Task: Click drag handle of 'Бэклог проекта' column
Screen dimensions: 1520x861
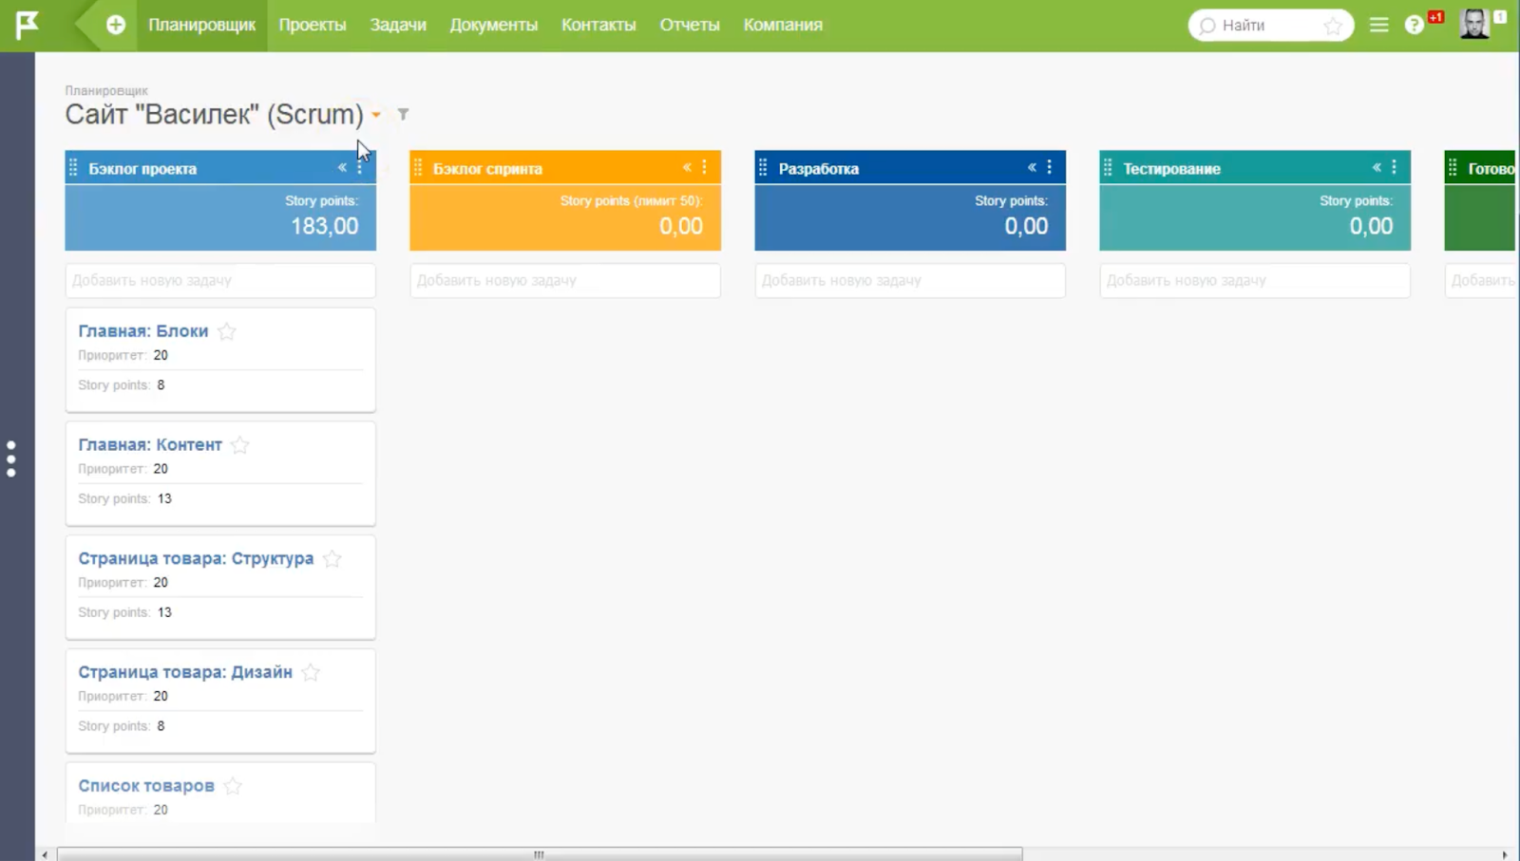Action: point(74,168)
